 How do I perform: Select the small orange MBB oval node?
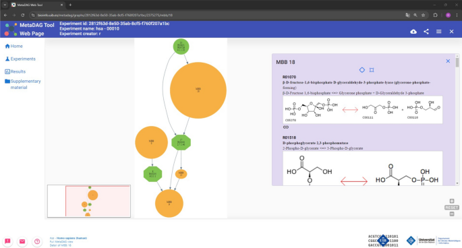[181, 174]
